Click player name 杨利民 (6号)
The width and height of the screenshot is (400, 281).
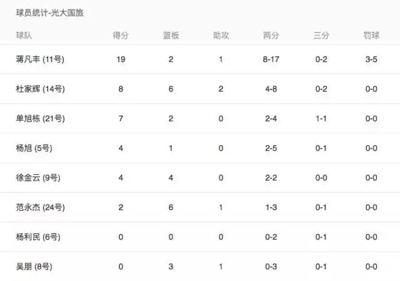tap(37, 237)
